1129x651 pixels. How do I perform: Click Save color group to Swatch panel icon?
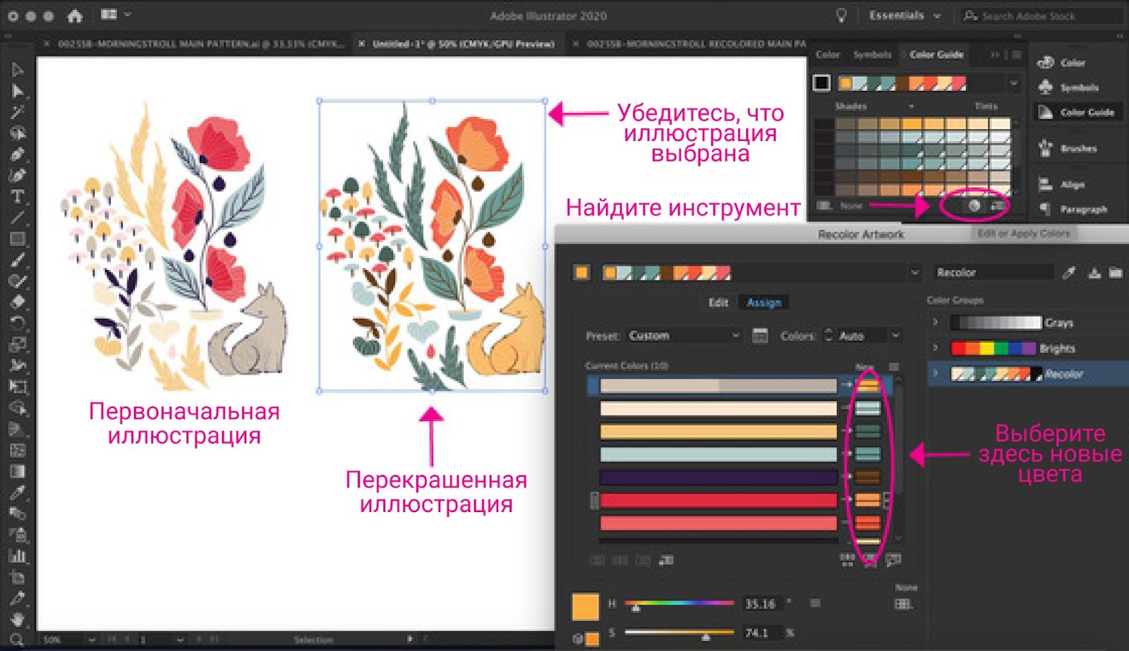[x=998, y=205]
